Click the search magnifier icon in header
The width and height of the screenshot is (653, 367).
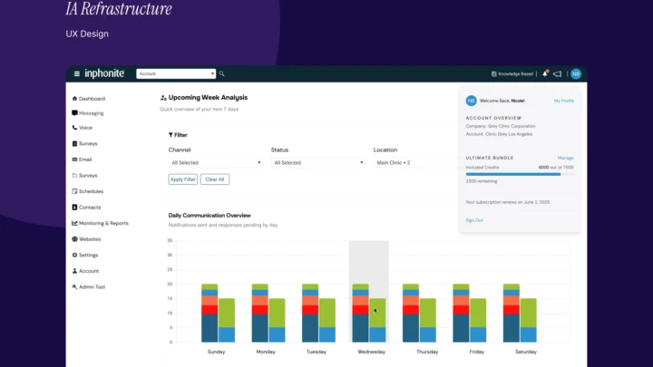(x=221, y=73)
